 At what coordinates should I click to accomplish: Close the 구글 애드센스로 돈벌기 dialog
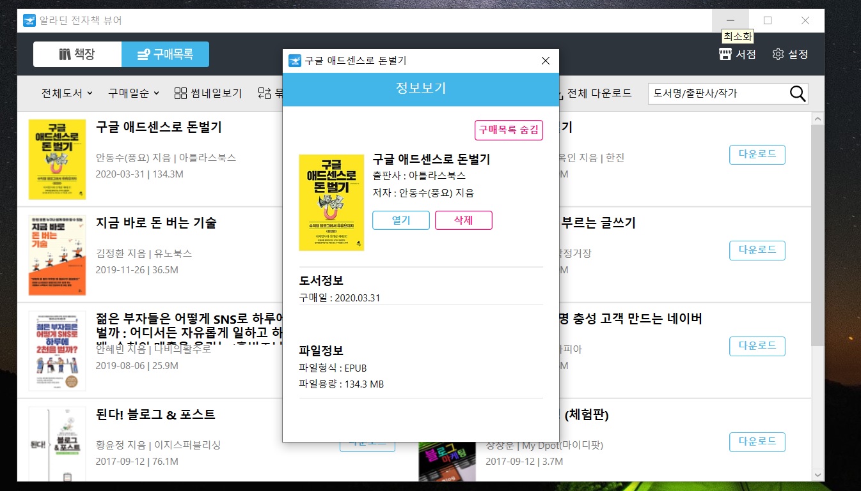(x=546, y=61)
